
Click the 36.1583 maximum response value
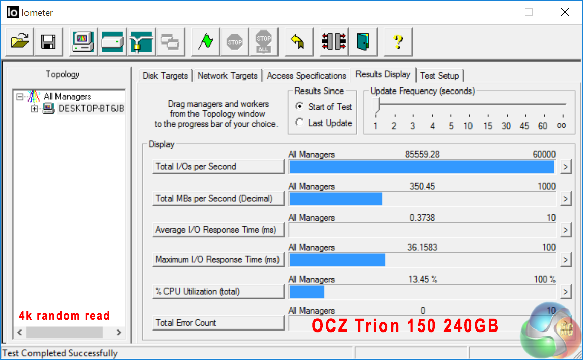click(422, 247)
